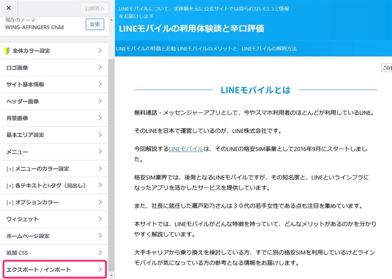This screenshot has width=392, height=279.
Task: Click sidebar scrollbar down arrow
Action: point(111,275)
